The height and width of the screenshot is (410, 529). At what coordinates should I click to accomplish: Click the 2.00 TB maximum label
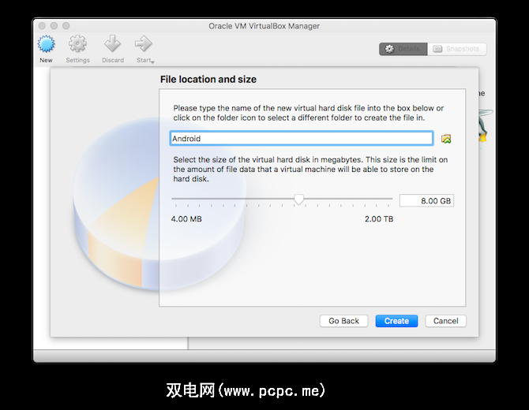(x=379, y=219)
